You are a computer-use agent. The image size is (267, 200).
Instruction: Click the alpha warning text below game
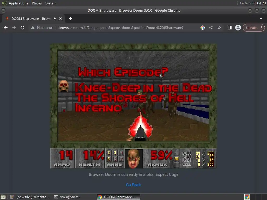pos(133,174)
